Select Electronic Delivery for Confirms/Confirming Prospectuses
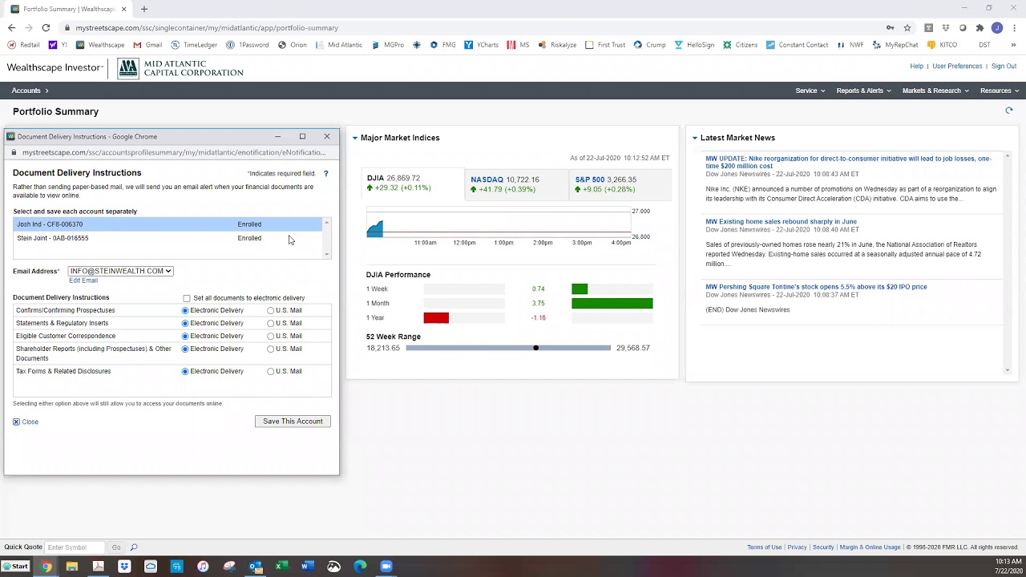The image size is (1026, 577). [x=185, y=310]
